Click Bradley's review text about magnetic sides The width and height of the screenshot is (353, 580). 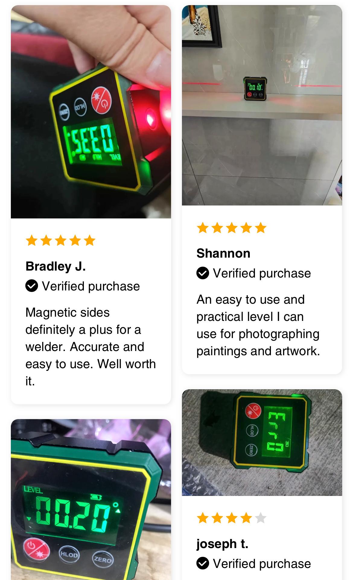(x=91, y=347)
